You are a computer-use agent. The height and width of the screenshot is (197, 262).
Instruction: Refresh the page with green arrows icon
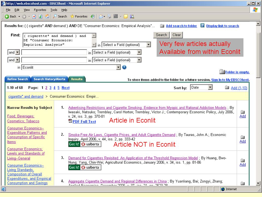pos(40,16)
